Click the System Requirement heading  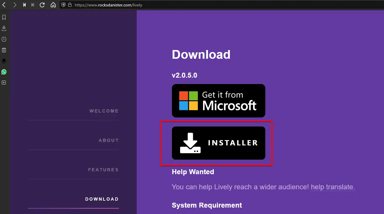point(207,205)
